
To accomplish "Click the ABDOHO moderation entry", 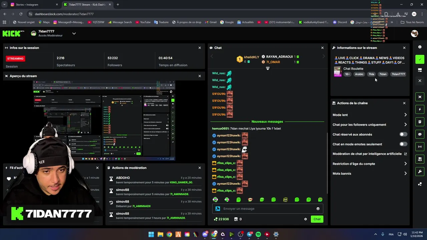I will [x=155, y=180].
